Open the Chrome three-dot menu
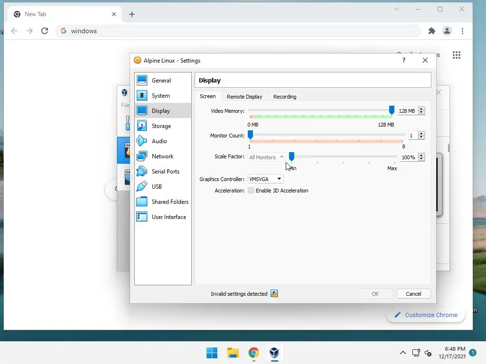This screenshot has height=364, width=486. [462, 31]
